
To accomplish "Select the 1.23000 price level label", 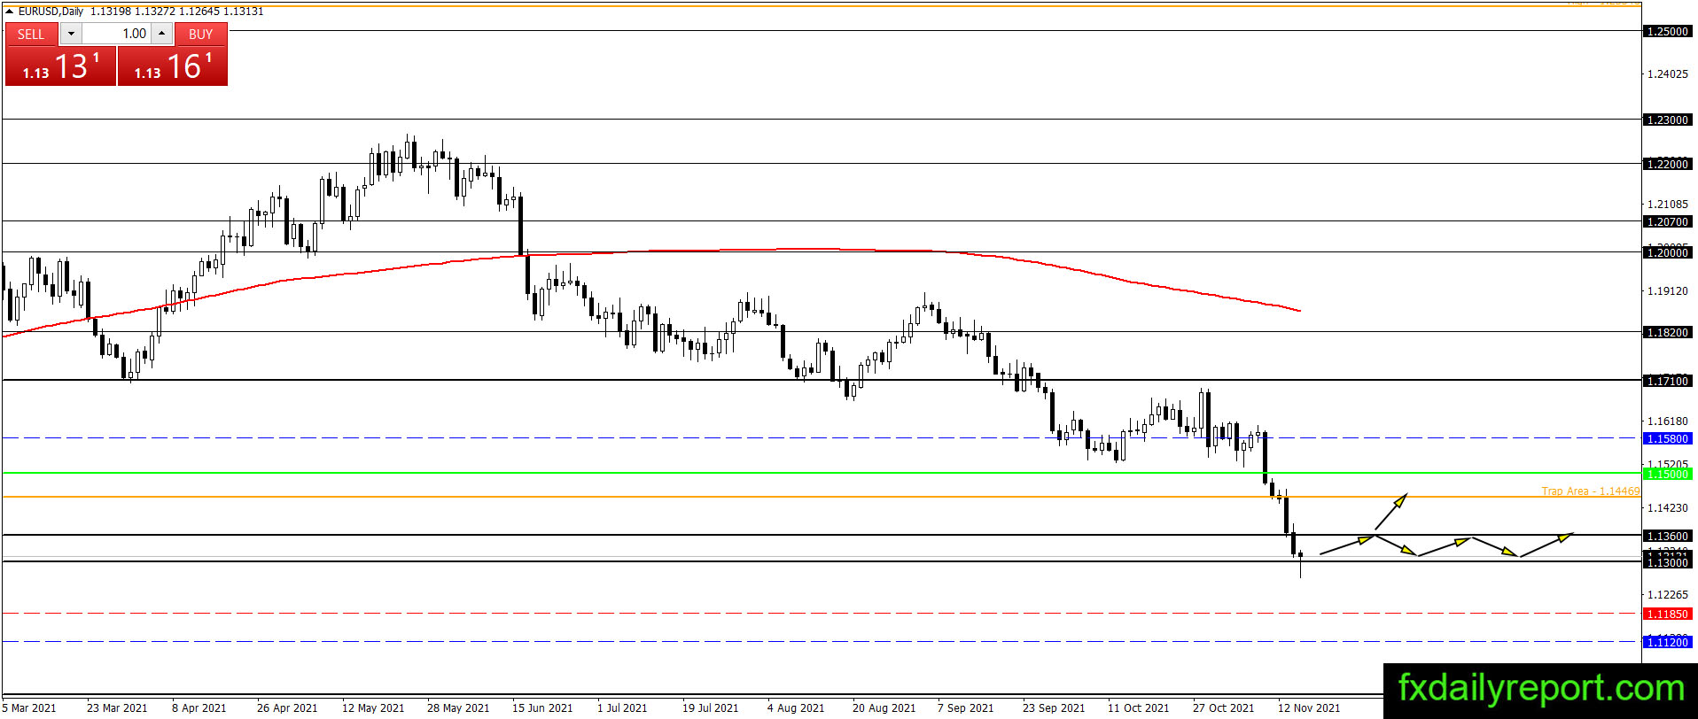I will [x=1668, y=120].
